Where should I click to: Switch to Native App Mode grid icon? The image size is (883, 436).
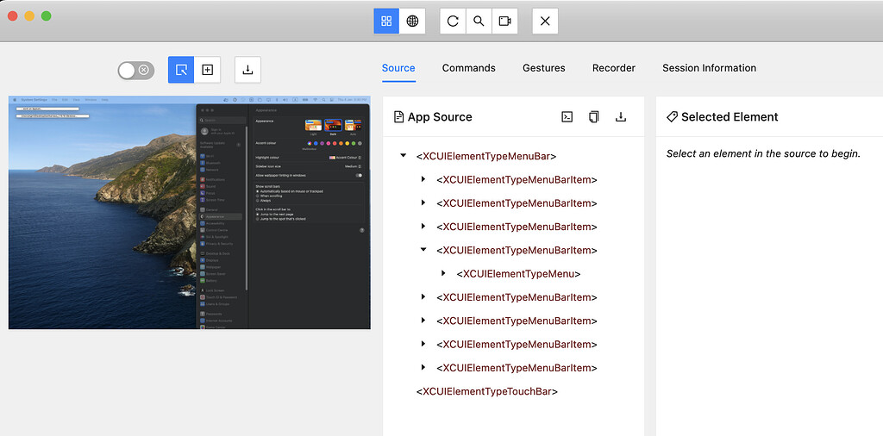(386, 22)
